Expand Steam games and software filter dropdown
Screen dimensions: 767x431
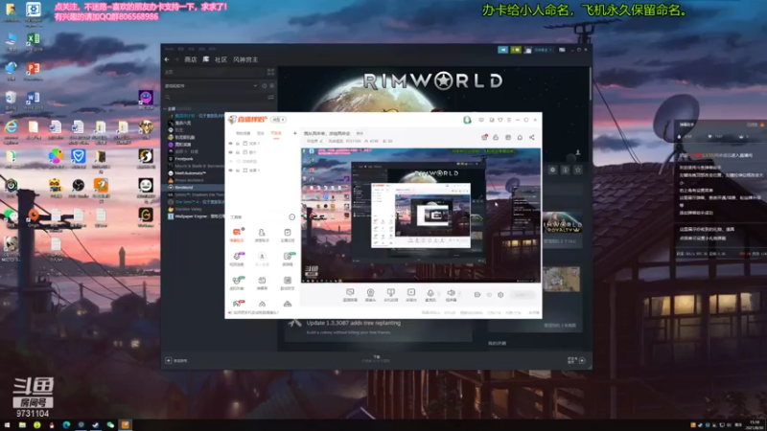[x=211, y=86]
